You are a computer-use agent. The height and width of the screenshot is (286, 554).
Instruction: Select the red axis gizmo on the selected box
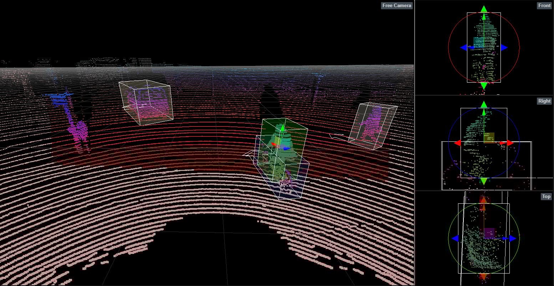coord(273,144)
